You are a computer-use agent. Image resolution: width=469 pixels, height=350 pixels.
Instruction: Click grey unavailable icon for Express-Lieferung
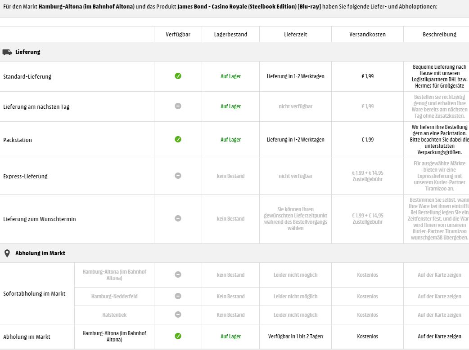click(x=178, y=176)
